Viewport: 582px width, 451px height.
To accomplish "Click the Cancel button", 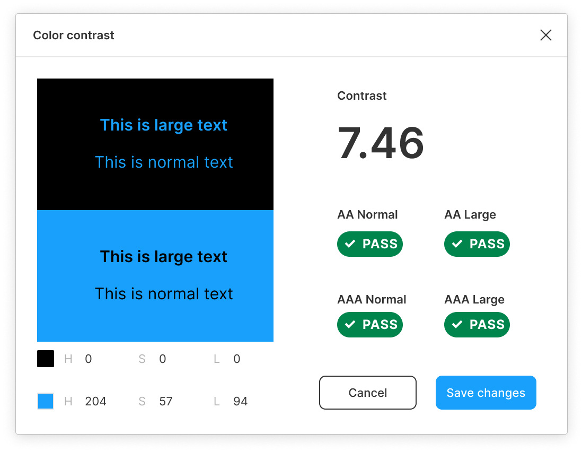I will [x=367, y=393].
